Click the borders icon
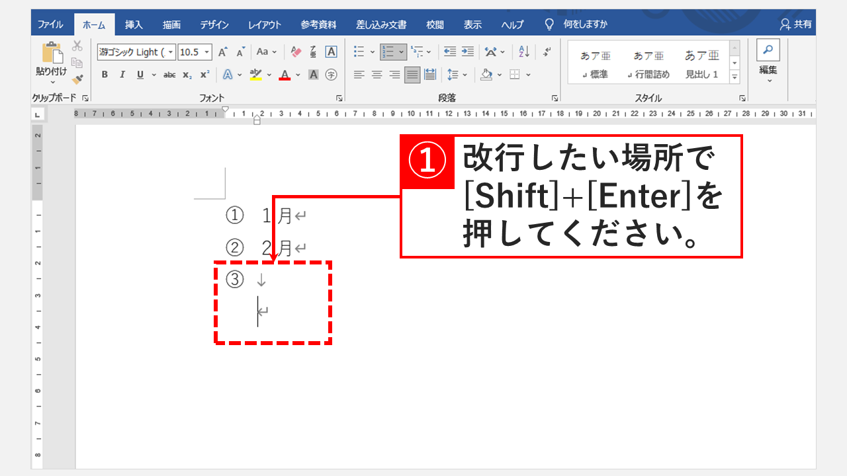Viewport: 847px width, 476px height. (515, 75)
